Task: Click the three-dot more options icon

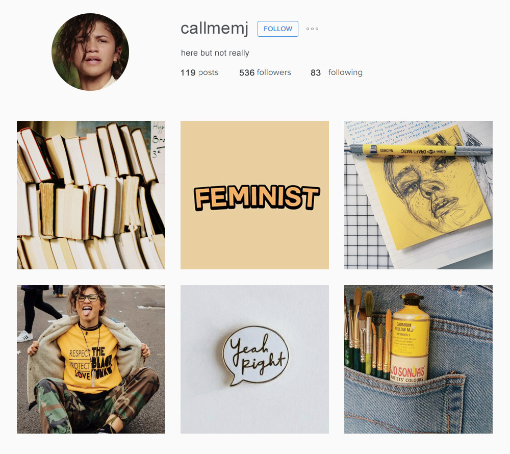Action: (312, 29)
